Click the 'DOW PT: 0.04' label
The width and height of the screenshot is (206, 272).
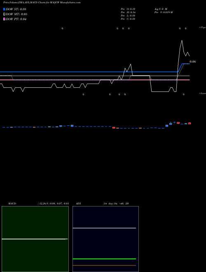coord(16,19)
